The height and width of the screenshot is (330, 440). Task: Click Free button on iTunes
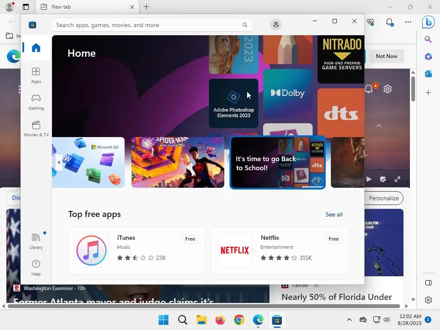click(x=190, y=239)
